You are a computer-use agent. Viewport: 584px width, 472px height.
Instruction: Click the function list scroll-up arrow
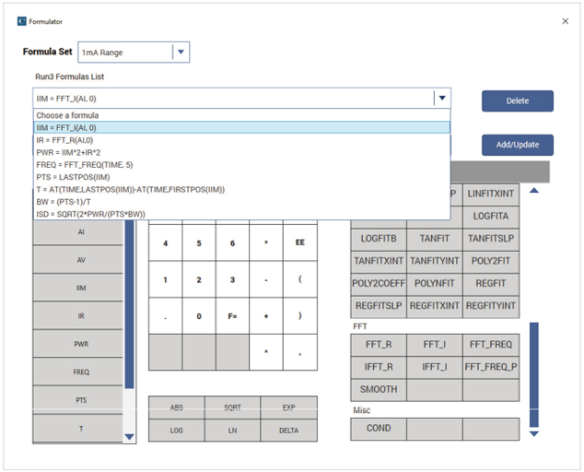click(x=534, y=191)
